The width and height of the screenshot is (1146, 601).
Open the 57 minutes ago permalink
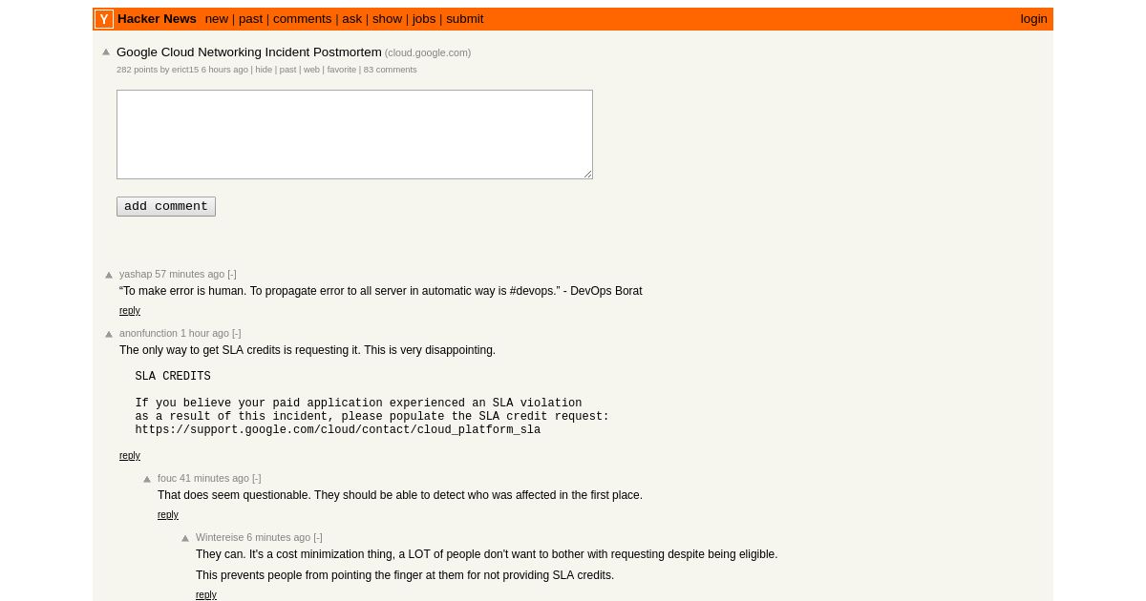click(190, 275)
